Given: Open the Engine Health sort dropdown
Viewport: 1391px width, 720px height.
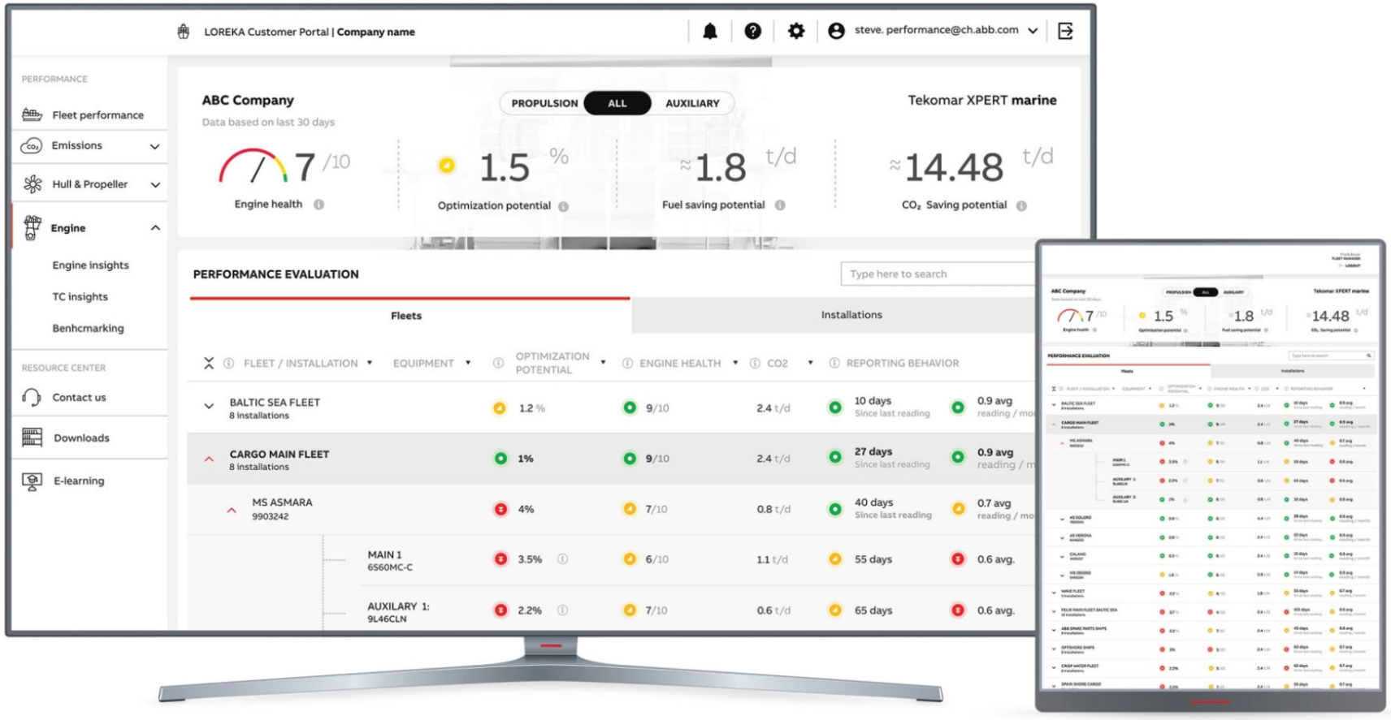Looking at the screenshot, I should tap(735, 363).
